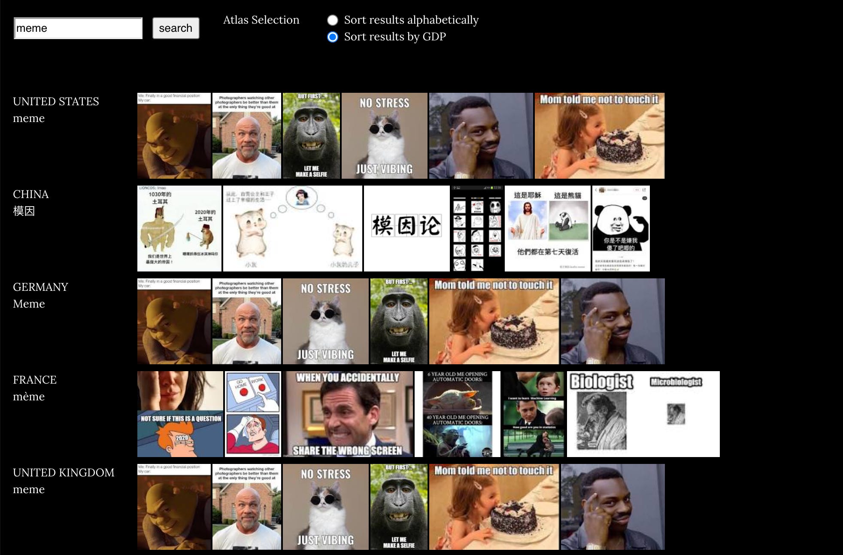This screenshot has height=555, width=843.
Task: Click the translated term 模因 under China
Action: point(24,211)
